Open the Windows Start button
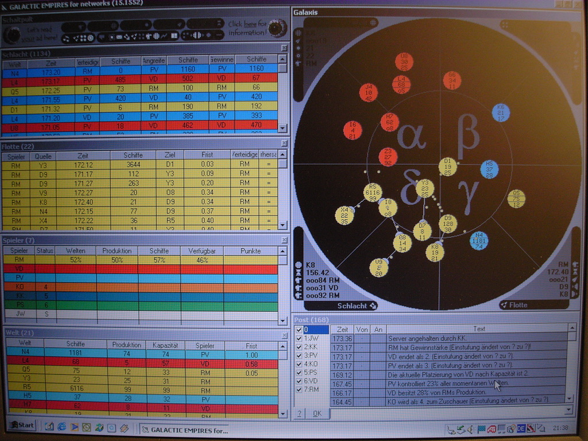 [x=22, y=425]
